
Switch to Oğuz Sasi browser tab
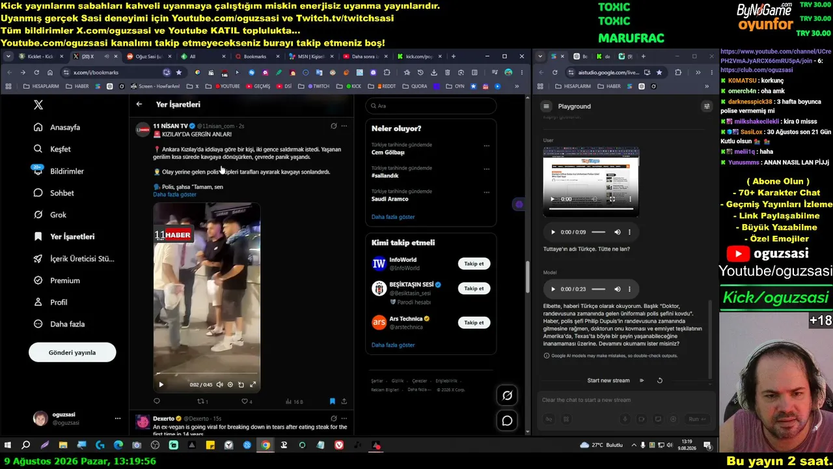coord(148,57)
